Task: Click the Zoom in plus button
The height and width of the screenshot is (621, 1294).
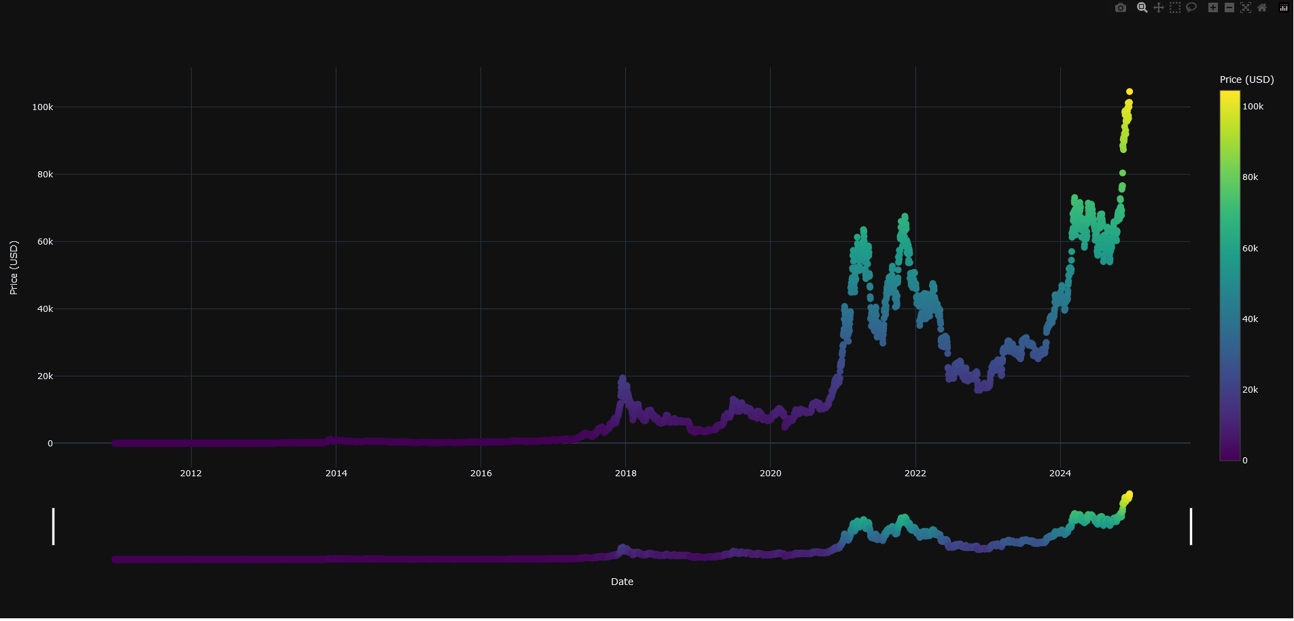Action: (x=1213, y=7)
